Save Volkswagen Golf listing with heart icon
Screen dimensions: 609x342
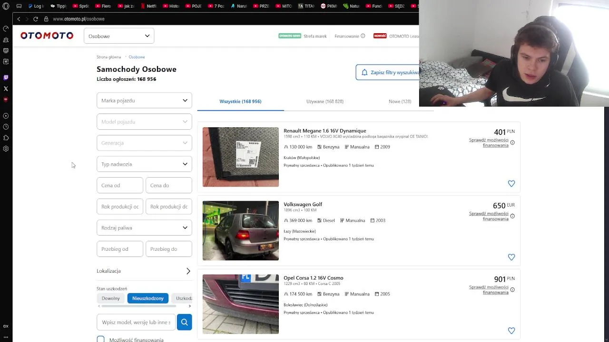[511, 257]
